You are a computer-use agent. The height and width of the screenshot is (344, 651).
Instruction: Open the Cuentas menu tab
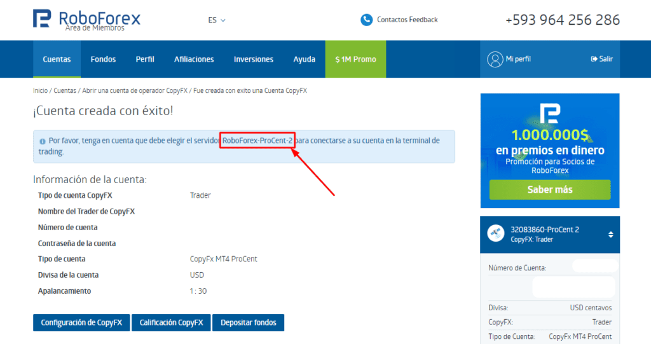(x=57, y=59)
